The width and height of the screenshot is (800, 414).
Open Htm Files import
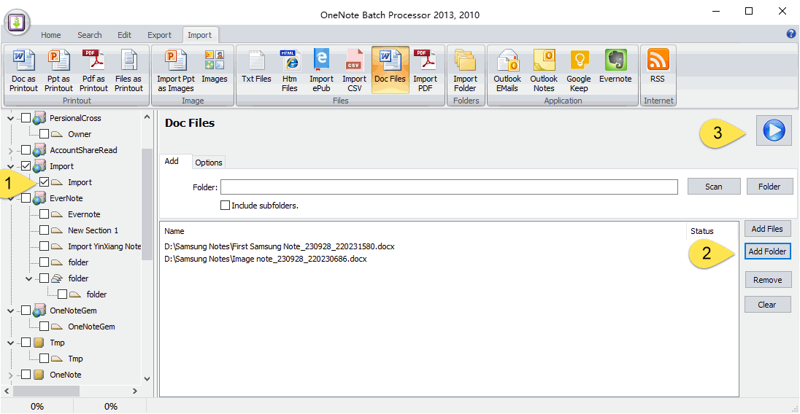click(289, 71)
